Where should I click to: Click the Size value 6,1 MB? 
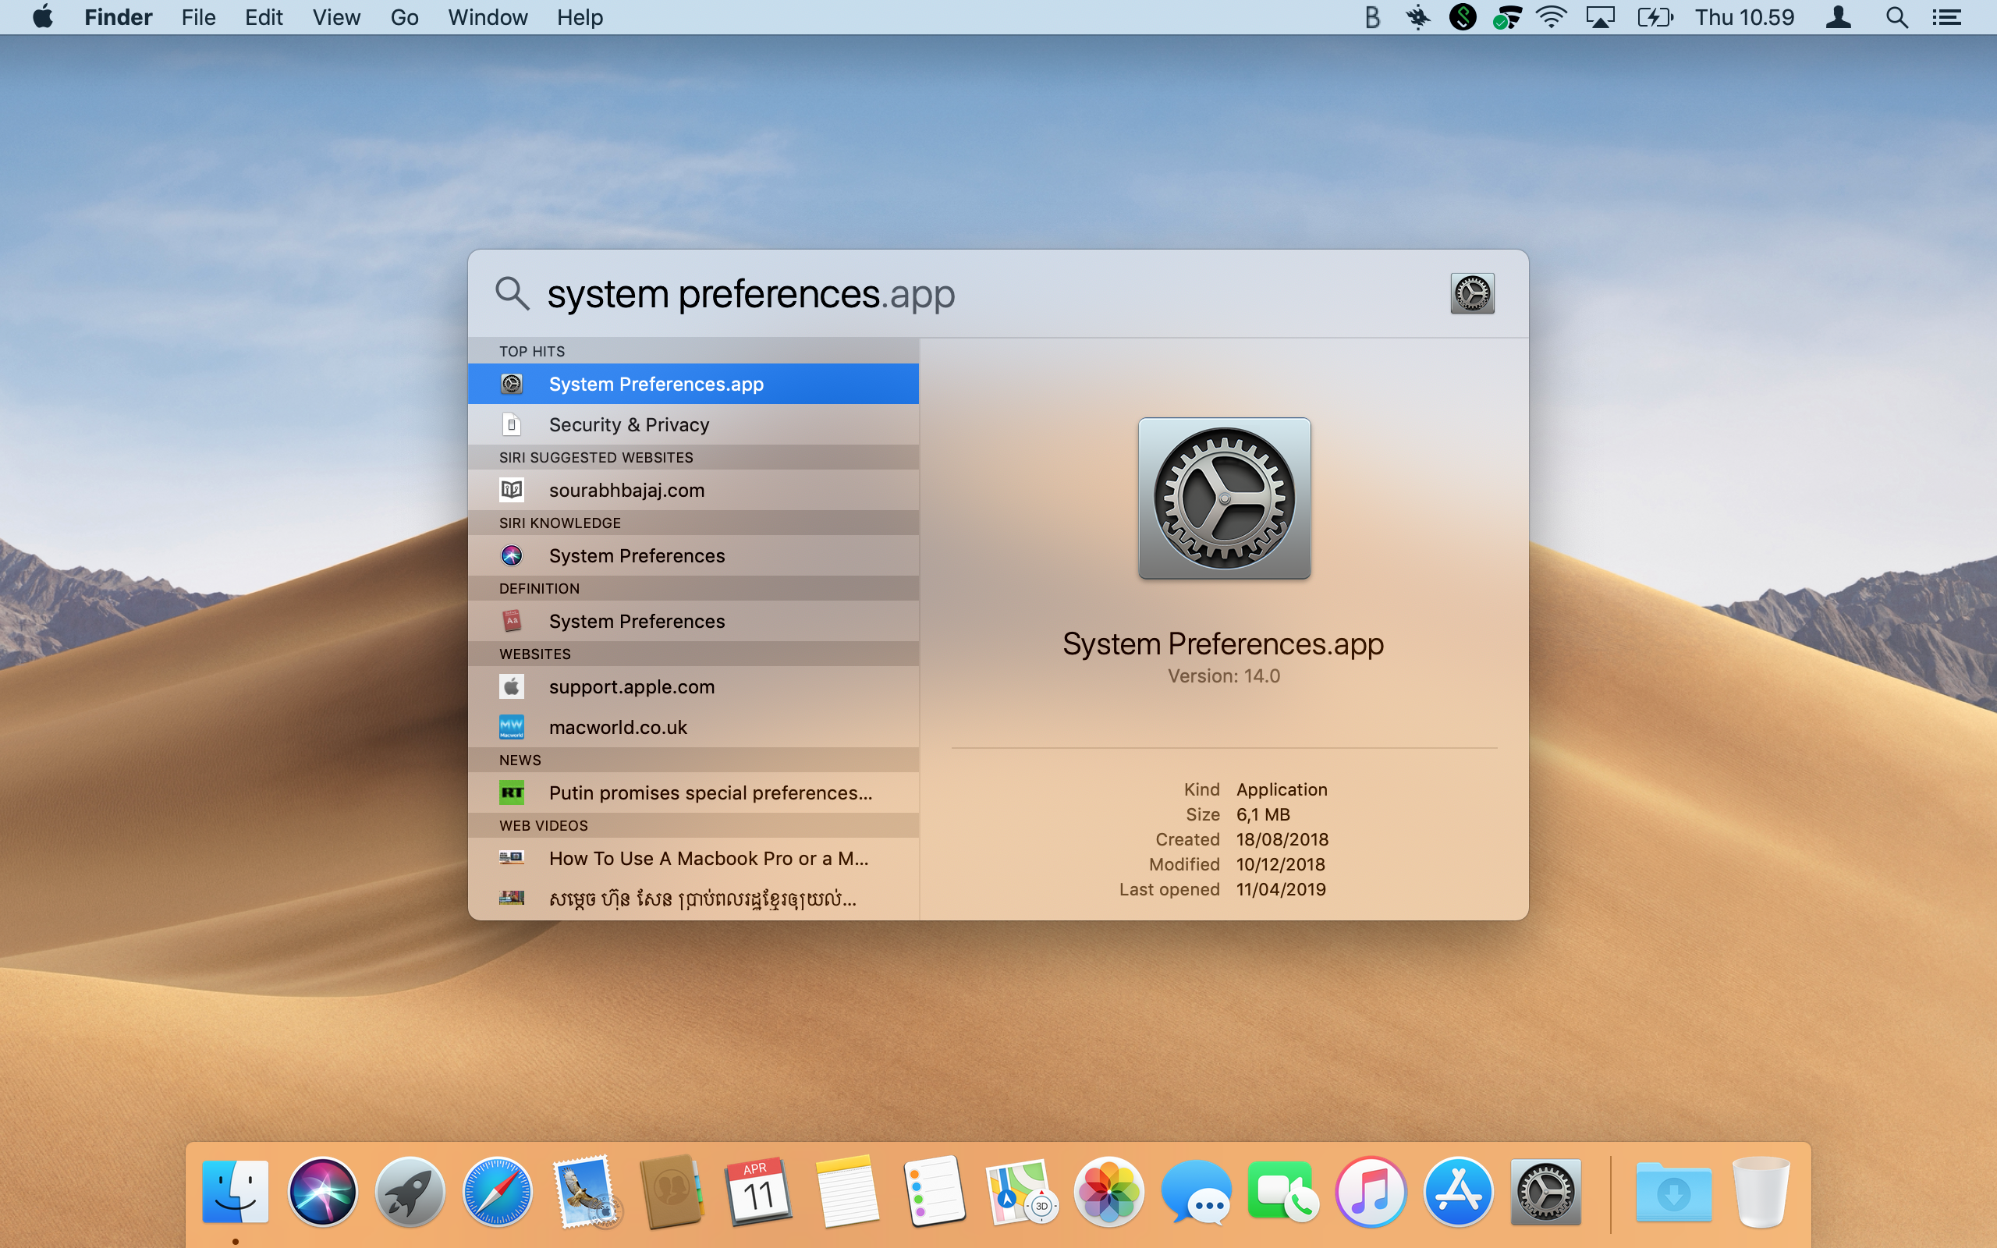[x=1263, y=814]
